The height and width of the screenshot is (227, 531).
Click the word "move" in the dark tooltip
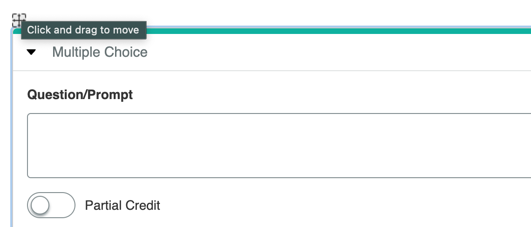126,30
